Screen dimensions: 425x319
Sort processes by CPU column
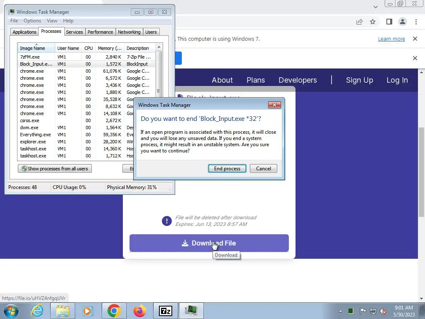coord(88,48)
